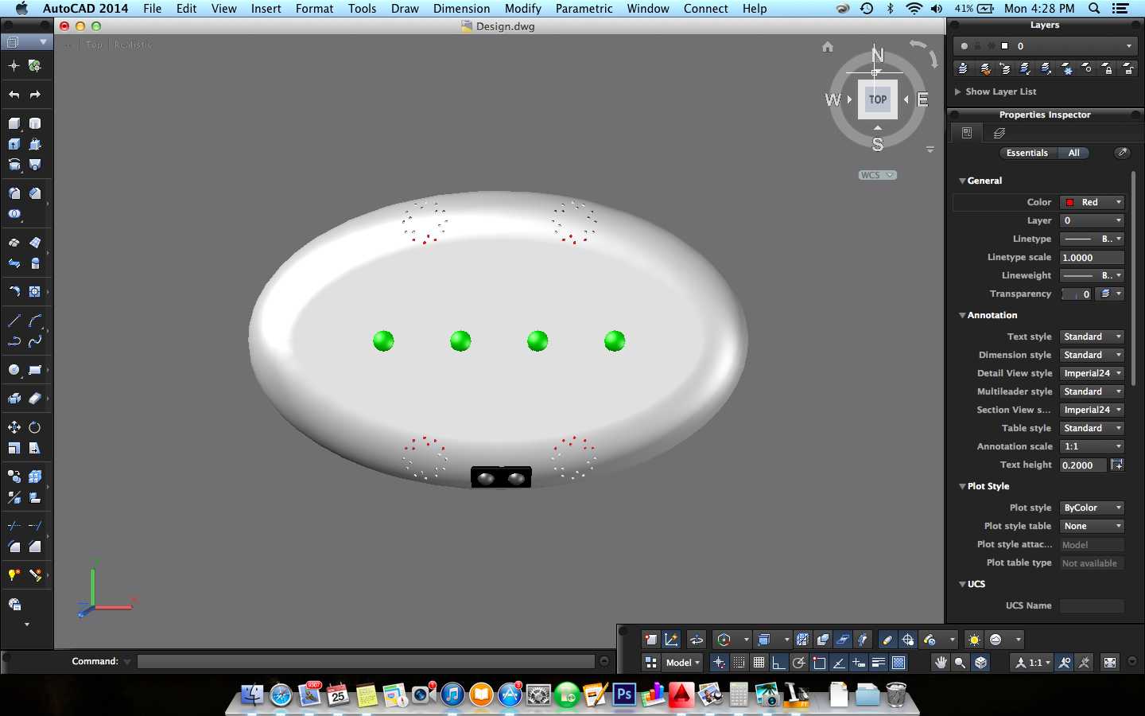Click the Undo arrow in the tool palette
The image size is (1145, 716).
[x=14, y=95]
